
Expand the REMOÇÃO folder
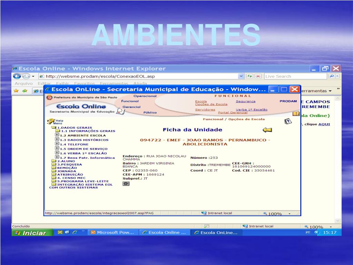tap(53, 168)
